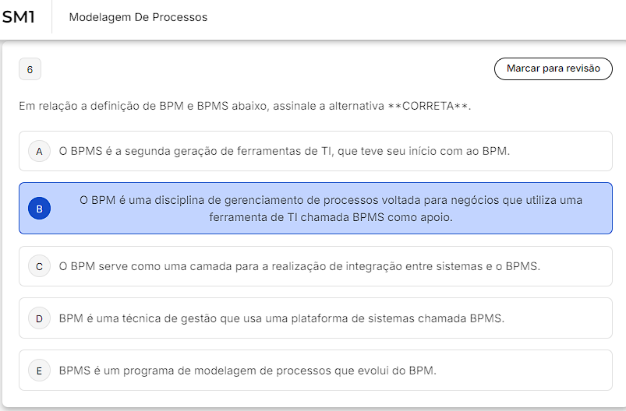Select answer text about camada para integração
The width and height of the screenshot is (626, 411).
point(299,266)
